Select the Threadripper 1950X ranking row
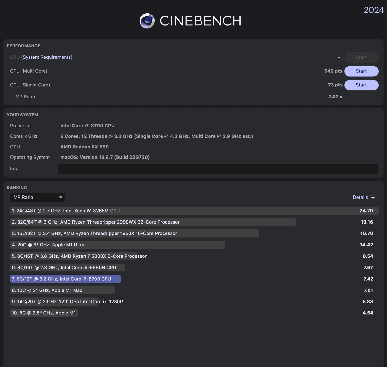This screenshot has height=367, width=387. tap(194, 233)
